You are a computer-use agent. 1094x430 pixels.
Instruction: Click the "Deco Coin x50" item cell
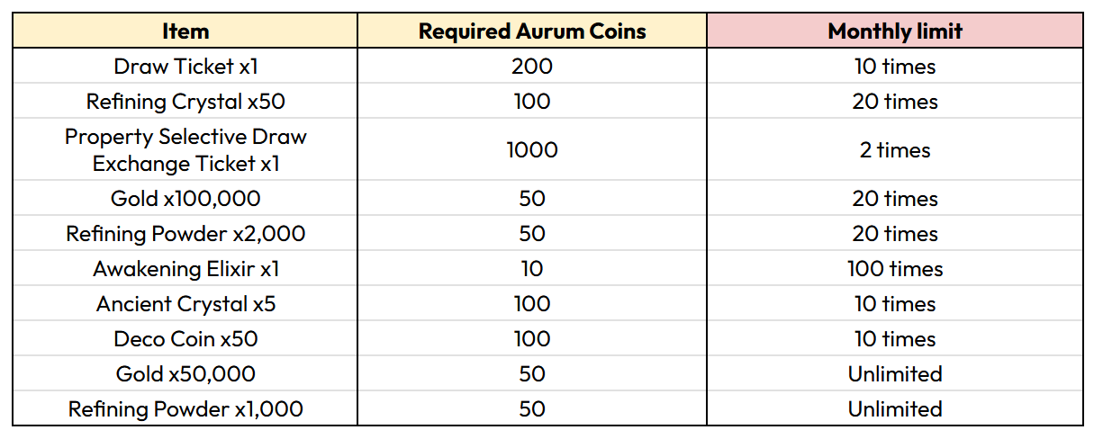(185, 339)
